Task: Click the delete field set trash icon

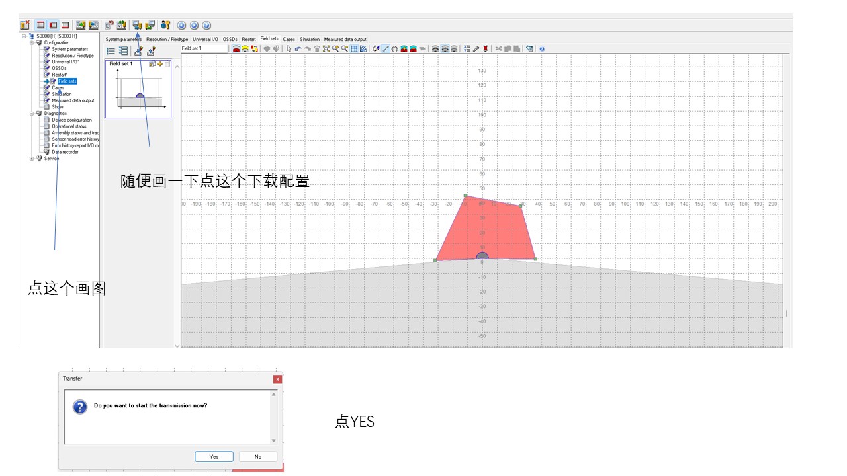Action: (167, 64)
